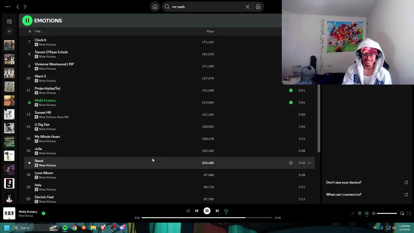This screenshot has height=233, width=414.
Task: Click the now-playing album cover thumbnail
Action: [x=9, y=213]
